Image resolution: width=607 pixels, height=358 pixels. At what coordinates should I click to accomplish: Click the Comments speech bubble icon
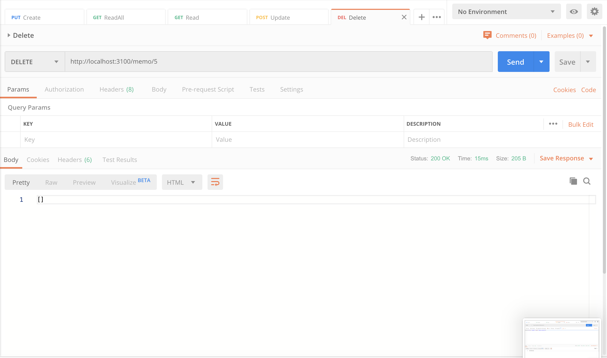487,35
